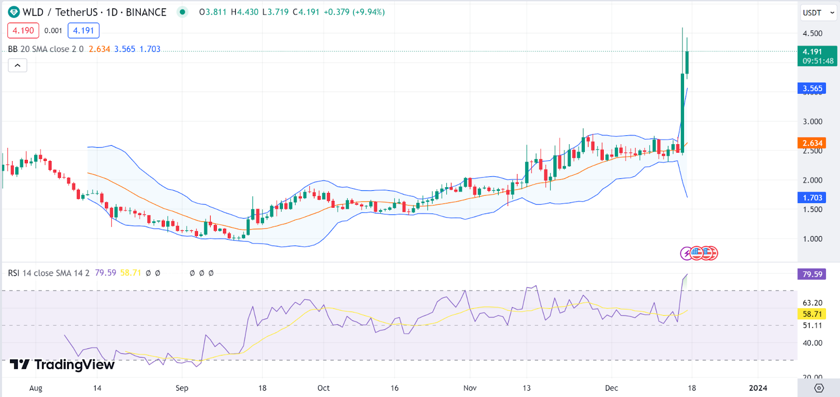Click the yellow RSI SMA value 58.71 in legend

[131, 273]
